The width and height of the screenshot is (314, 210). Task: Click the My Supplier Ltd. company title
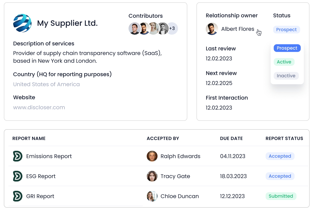pyautogui.click(x=67, y=23)
